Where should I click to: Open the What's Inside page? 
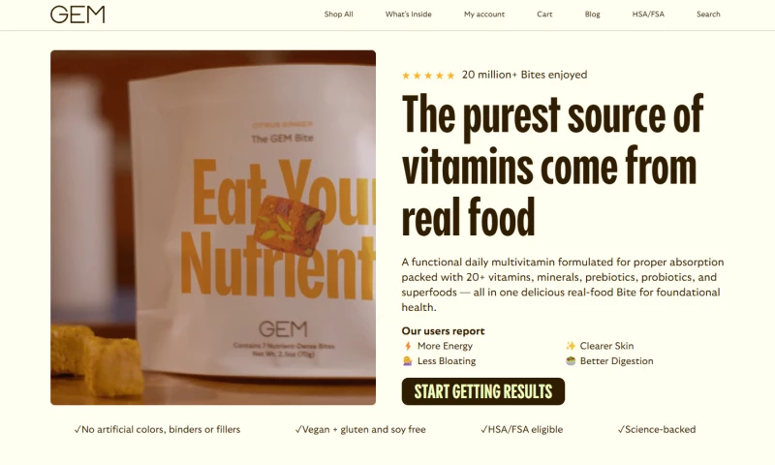coord(408,15)
